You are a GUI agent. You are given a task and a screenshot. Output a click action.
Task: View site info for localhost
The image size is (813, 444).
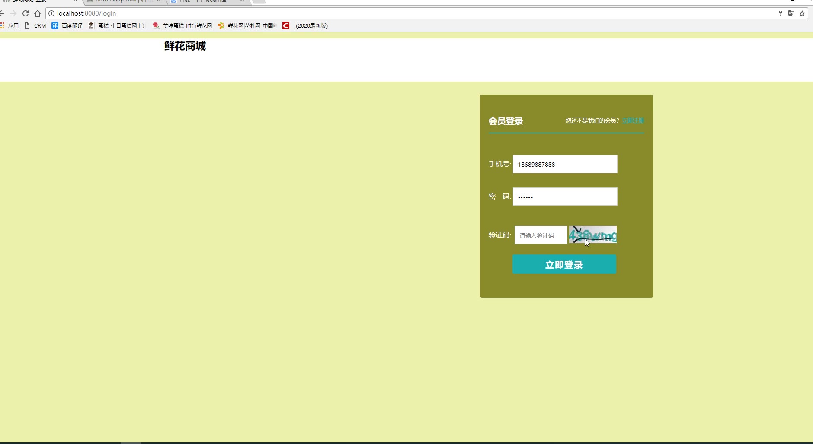pos(51,13)
